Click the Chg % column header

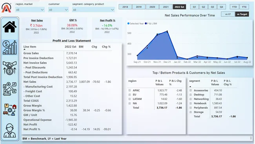106,47
